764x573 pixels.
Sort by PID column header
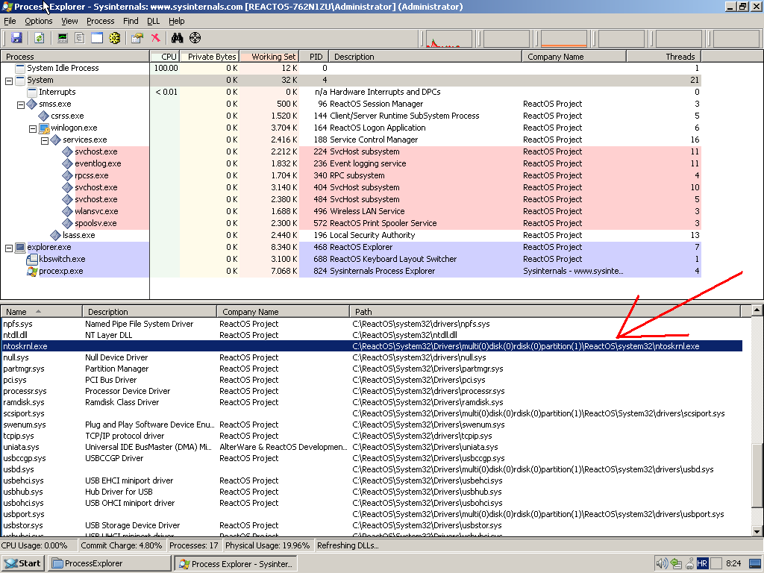[314, 57]
